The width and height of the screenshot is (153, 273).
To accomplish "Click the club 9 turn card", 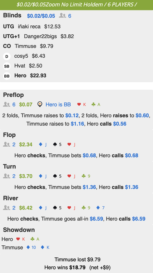I will pyautogui.click(x=86, y=176).
